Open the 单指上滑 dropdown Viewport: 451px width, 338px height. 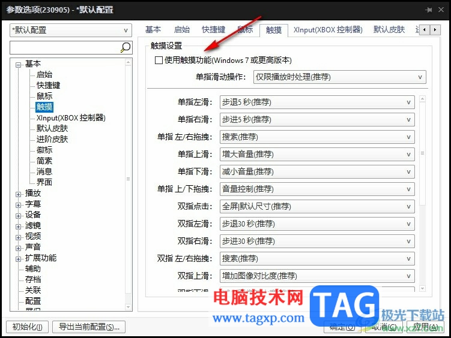(317, 155)
